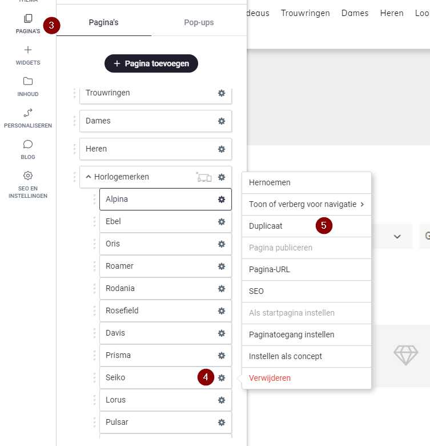This screenshot has width=430, height=446.
Task: Select the Davis page row
Action: [x=166, y=333]
